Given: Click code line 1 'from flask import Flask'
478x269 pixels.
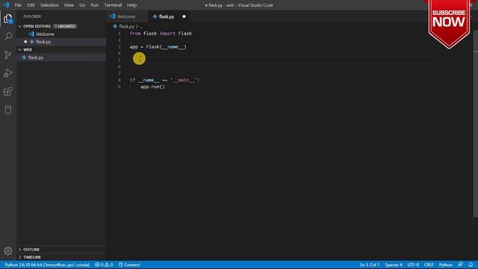Looking at the screenshot, I should click(x=161, y=34).
